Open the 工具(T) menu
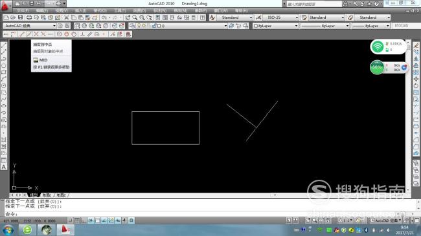The image size is (421, 236). 120,10
